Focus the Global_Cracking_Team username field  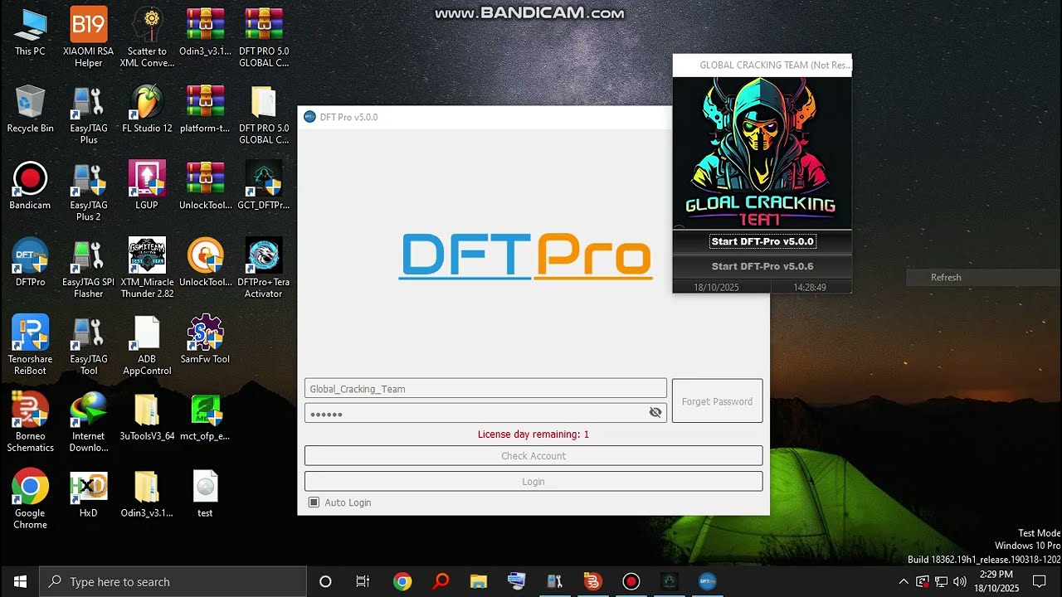point(485,388)
